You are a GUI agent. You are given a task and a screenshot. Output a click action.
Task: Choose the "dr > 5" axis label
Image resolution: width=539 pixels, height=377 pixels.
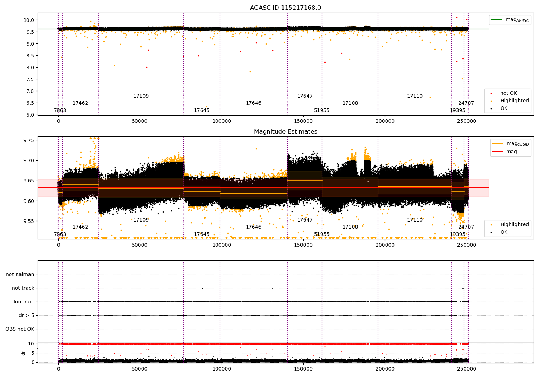(27, 315)
